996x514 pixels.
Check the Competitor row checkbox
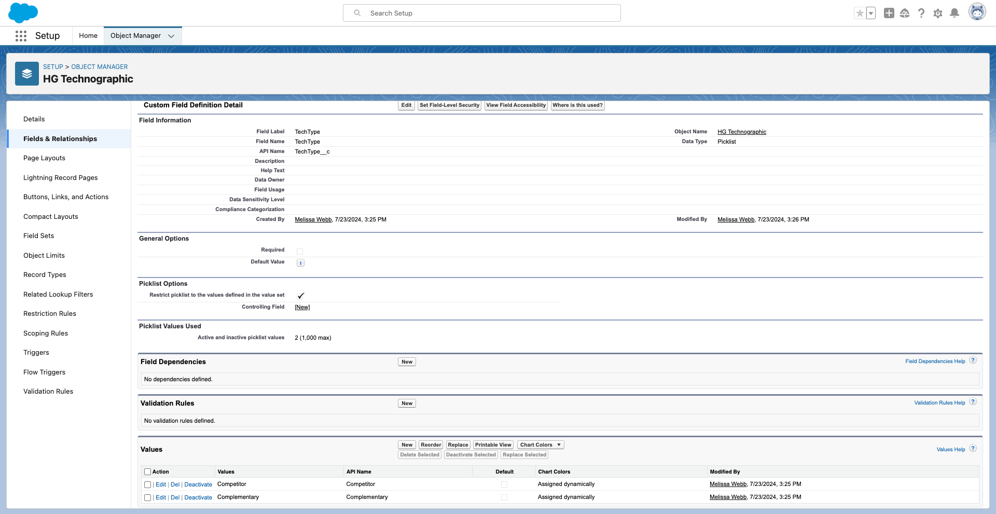click(x=147, y=485)
